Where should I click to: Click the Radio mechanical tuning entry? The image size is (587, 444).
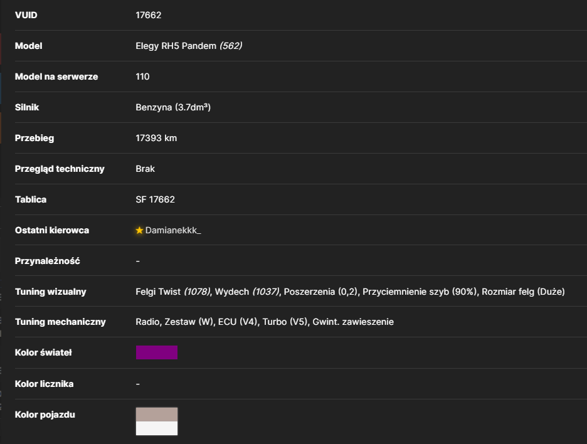click(x=147, y=322)
